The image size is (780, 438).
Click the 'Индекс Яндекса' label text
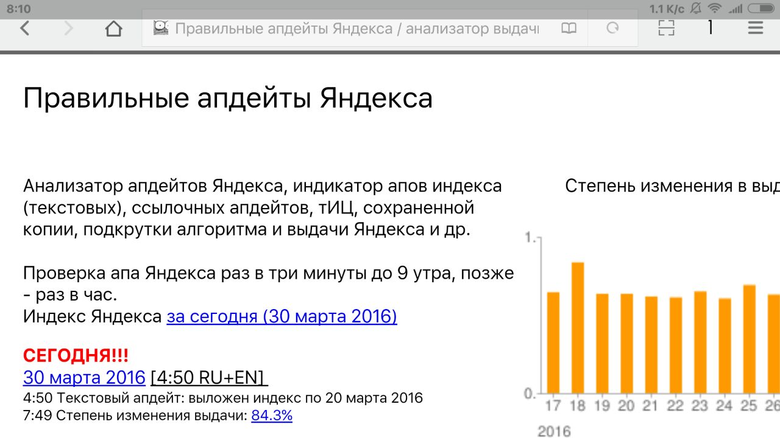(x=92, y=316)
